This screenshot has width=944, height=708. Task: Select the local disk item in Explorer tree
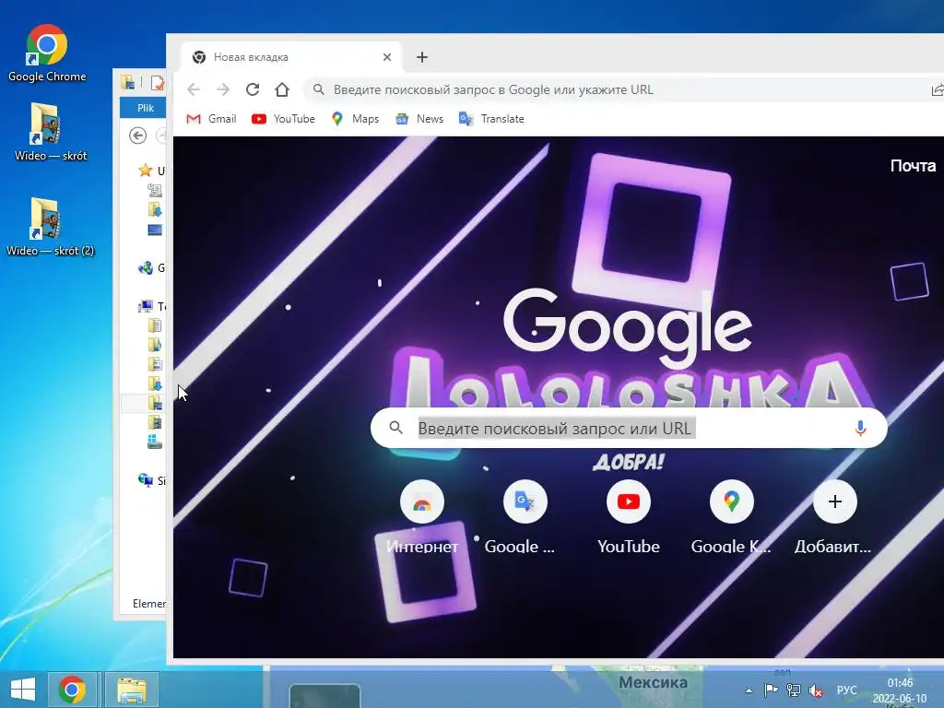pos(155,442)
